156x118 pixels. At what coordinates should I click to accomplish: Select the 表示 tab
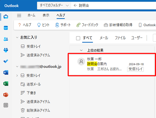point(46,15)
